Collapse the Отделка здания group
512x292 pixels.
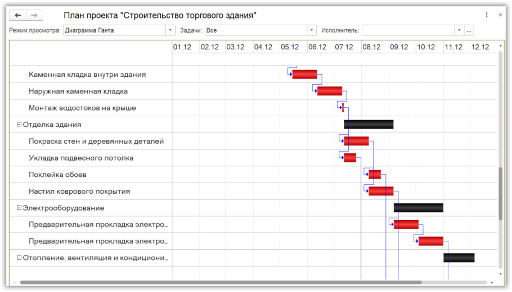click(x=19, y=125)
